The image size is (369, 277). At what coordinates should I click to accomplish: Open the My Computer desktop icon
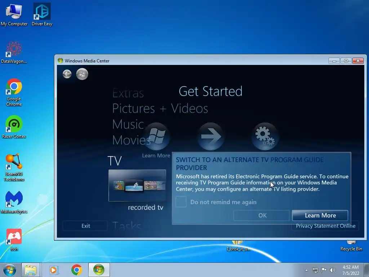[x=14, y=15]
